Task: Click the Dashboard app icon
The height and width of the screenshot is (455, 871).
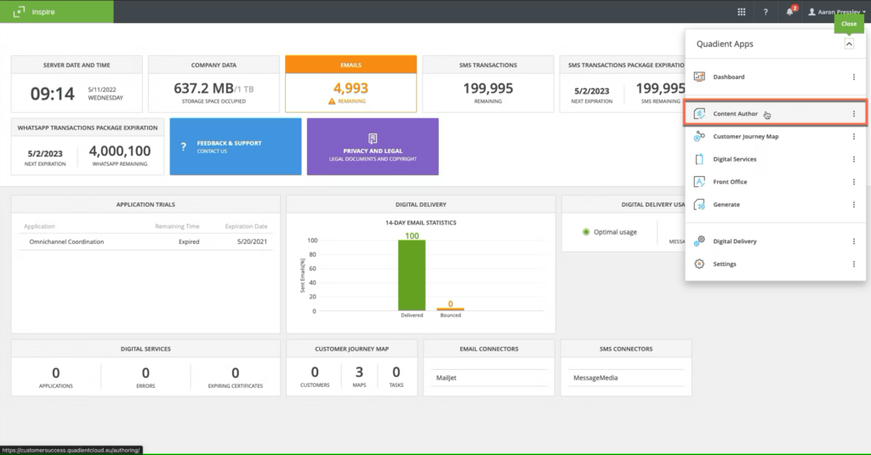Action: [699, 77]
